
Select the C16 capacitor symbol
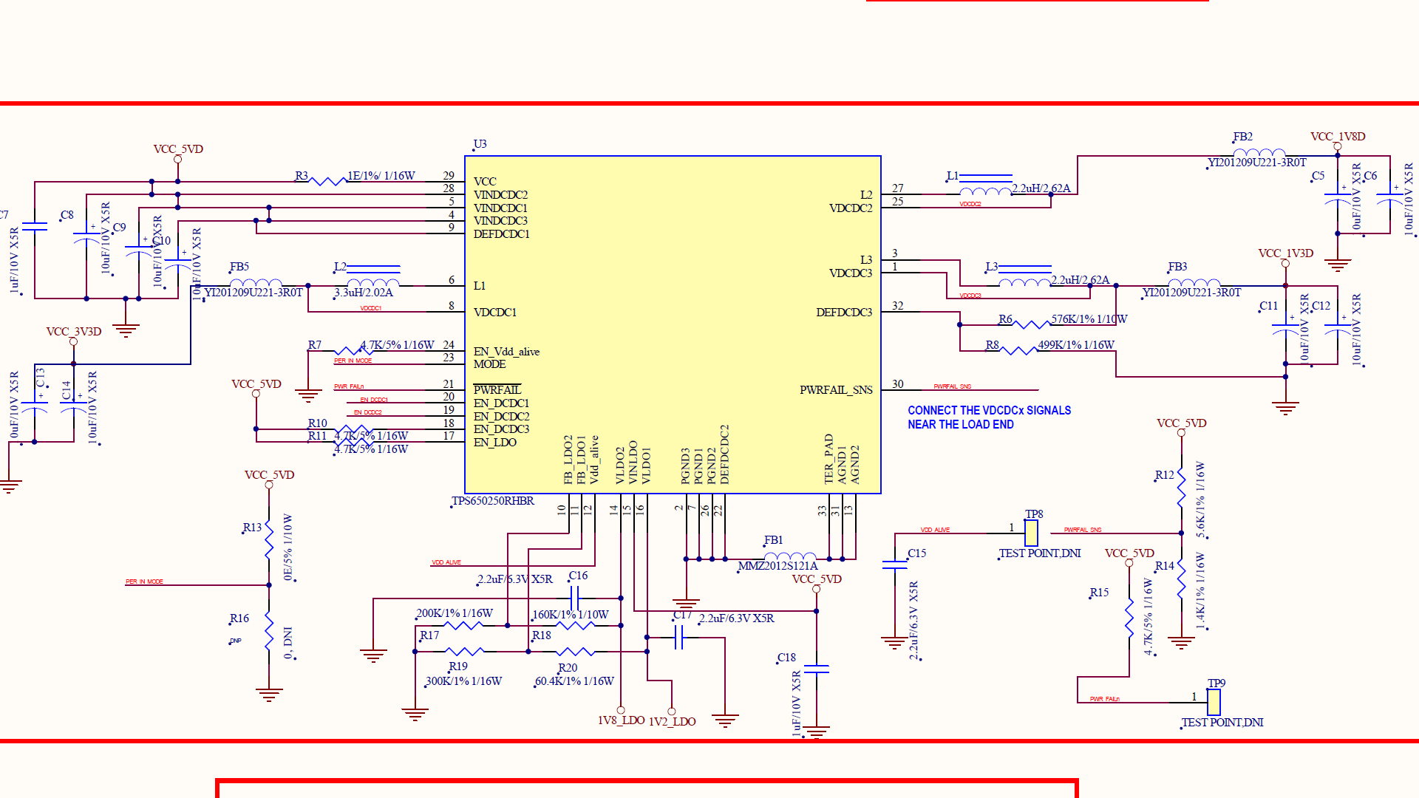[x=574, y=598]
